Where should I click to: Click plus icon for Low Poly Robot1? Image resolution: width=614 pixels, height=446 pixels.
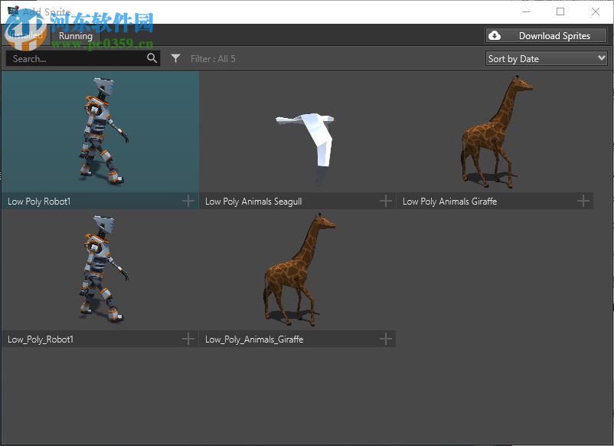(188, 201)
